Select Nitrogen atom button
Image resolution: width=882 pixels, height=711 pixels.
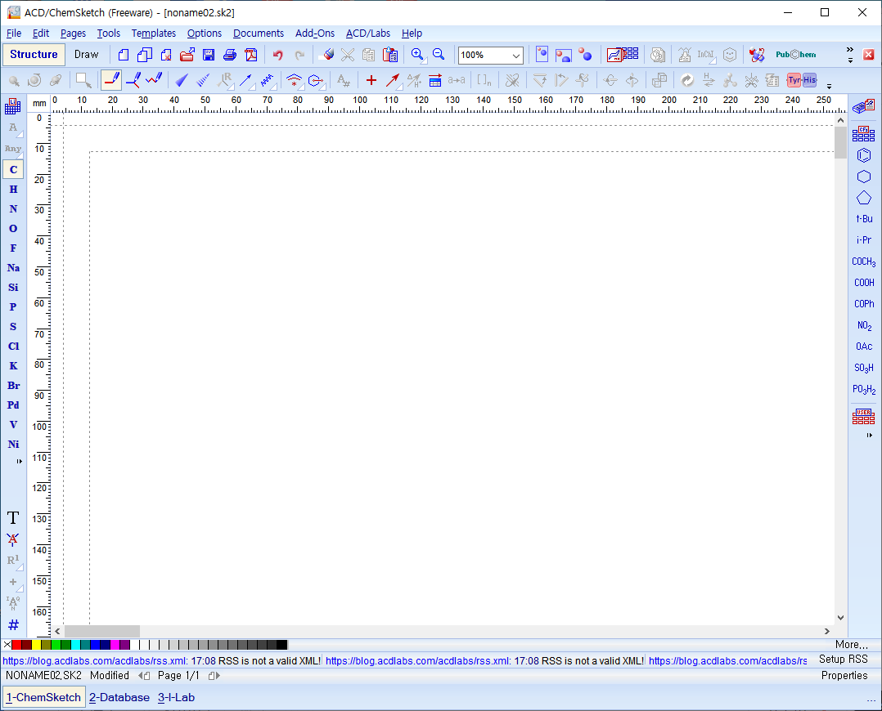click(x=13, y=209)
